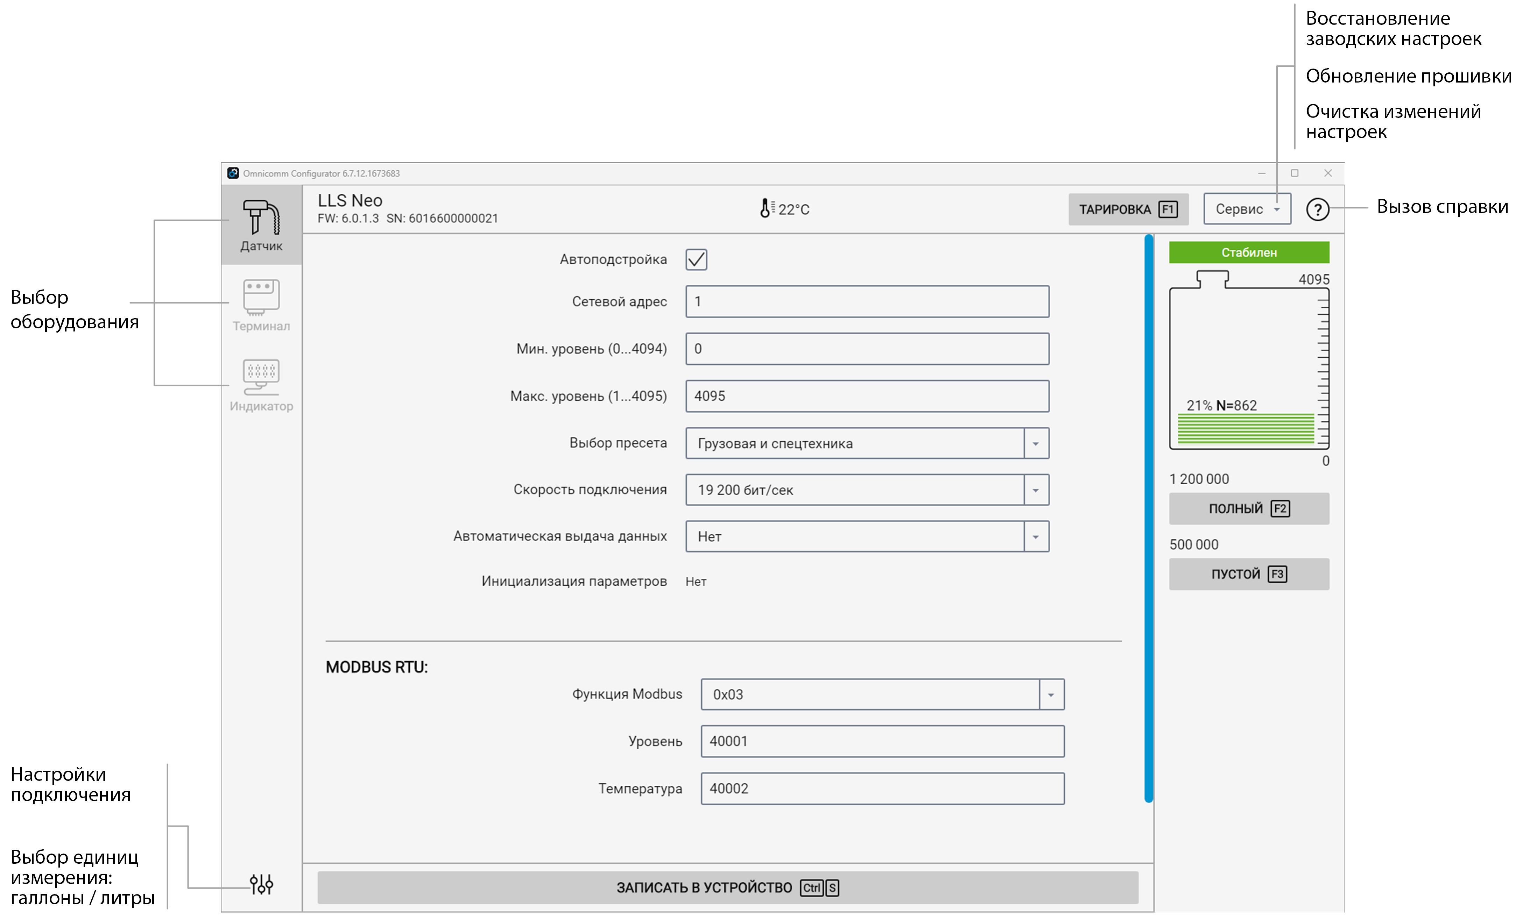Click the blue vertical scrollbar
This screenshot has width=1523, height=920.
tap(1148, 518)
